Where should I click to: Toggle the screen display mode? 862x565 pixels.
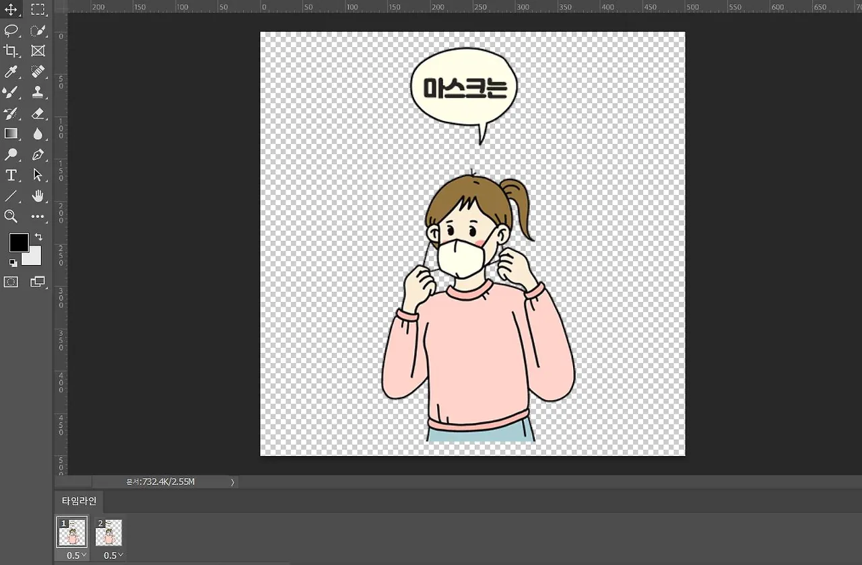coord(38,282)
